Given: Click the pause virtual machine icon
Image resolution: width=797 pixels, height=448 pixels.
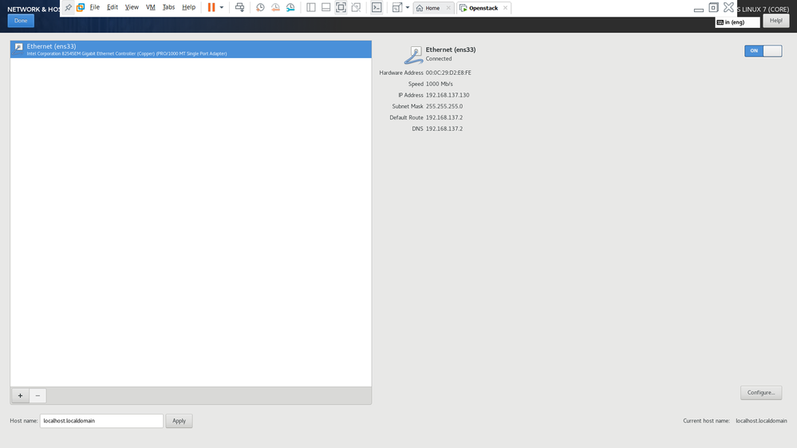Looking at the screenshot, I should coord(211,7).
